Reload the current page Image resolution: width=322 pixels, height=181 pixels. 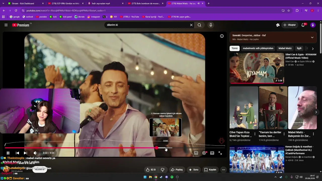pyautogui.click(x=16, y=11)
